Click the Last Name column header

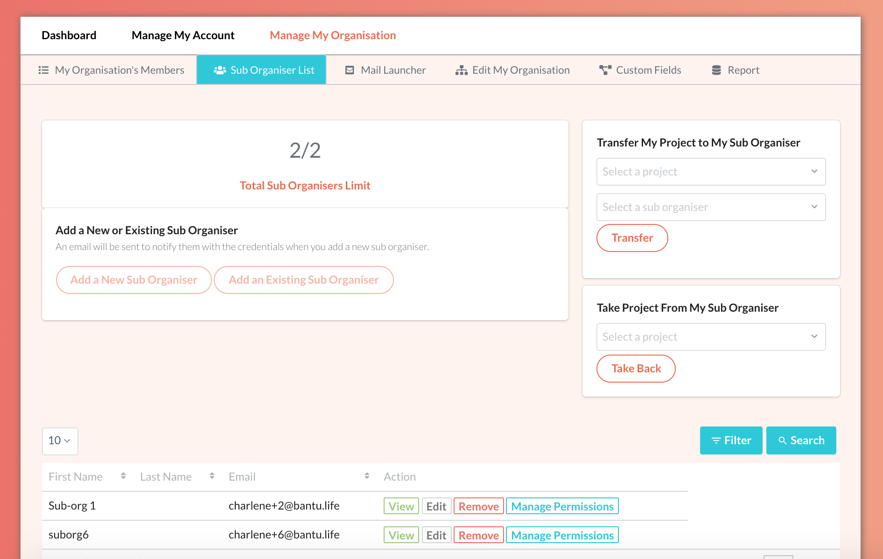(x=166, y=477)
